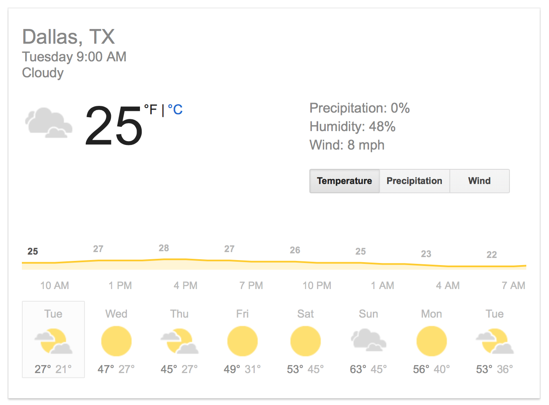Select Wednesday's sunny forecast icon

pyautogui.click(x=116, y=341)
